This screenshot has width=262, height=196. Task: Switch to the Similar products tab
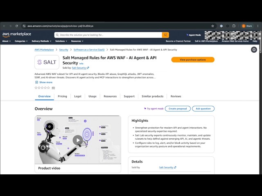pos(153,96)
